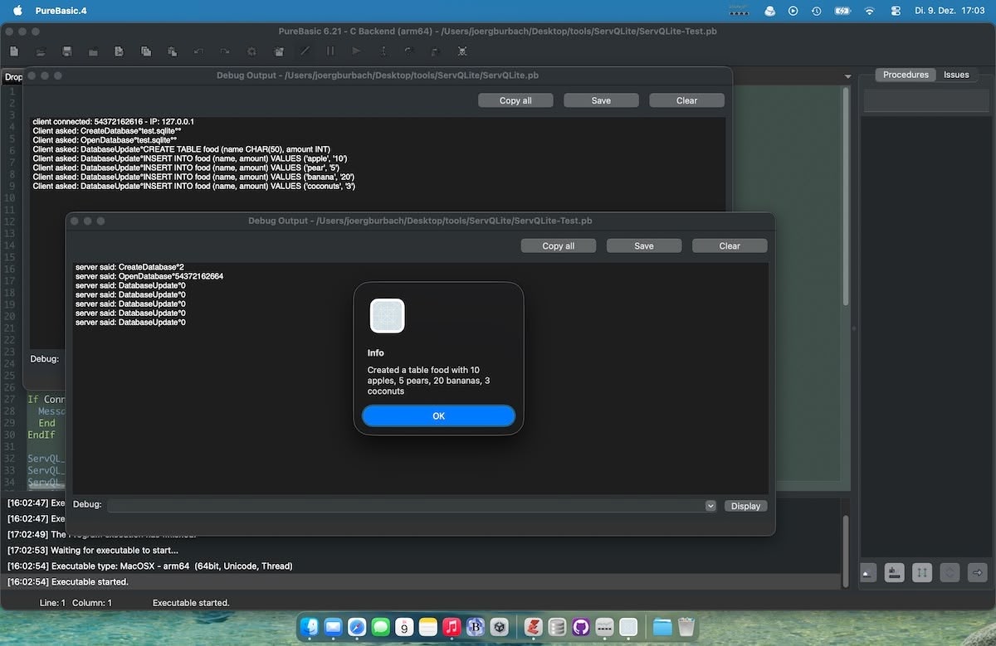Click the Cut toolbar icon
The height and width of the screenshot is (646, 996).
point(119,51)
